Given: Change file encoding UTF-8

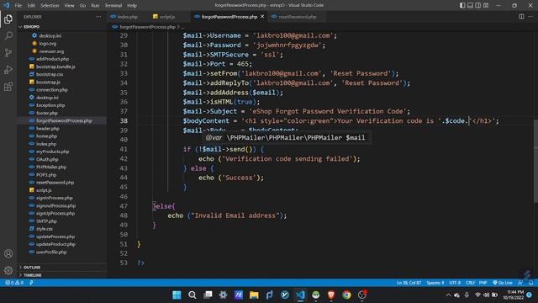Looking at the screenshot, I should click(455, 283).
